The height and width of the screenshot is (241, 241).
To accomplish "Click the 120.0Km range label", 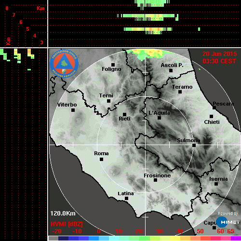I will pyautogui.click(x=63, y=214).
